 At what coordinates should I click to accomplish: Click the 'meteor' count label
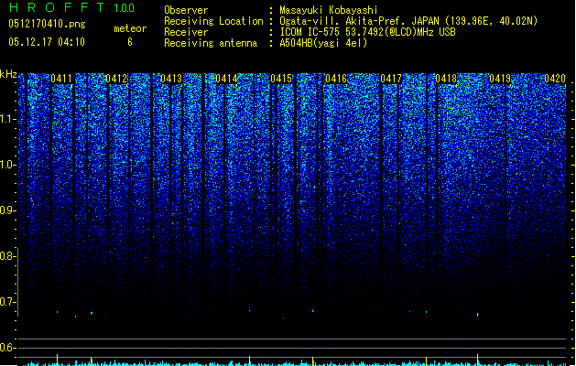(130, 28)
